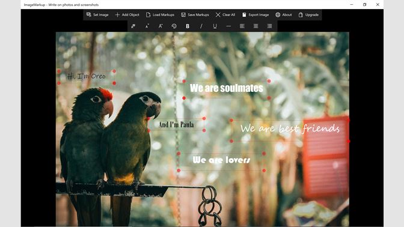The width and height of the screenshot is (404, 227).
Task: Increase the font size
Action: (x=161, y=26)
